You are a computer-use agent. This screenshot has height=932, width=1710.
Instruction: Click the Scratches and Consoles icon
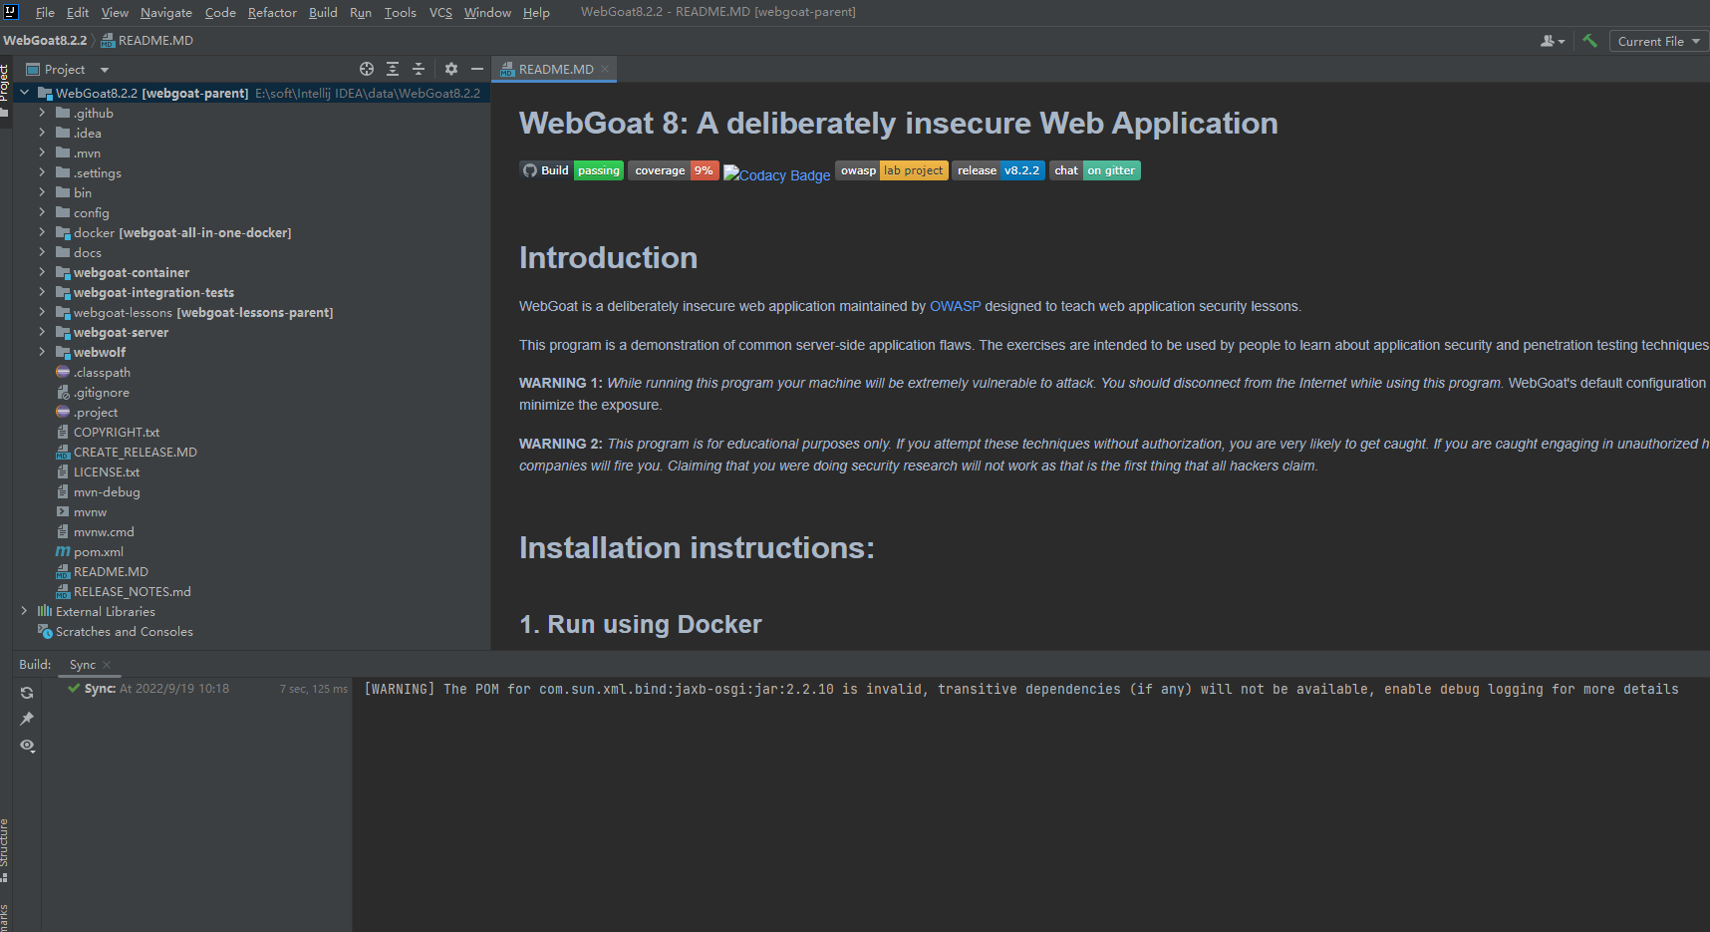click(45, 631)
